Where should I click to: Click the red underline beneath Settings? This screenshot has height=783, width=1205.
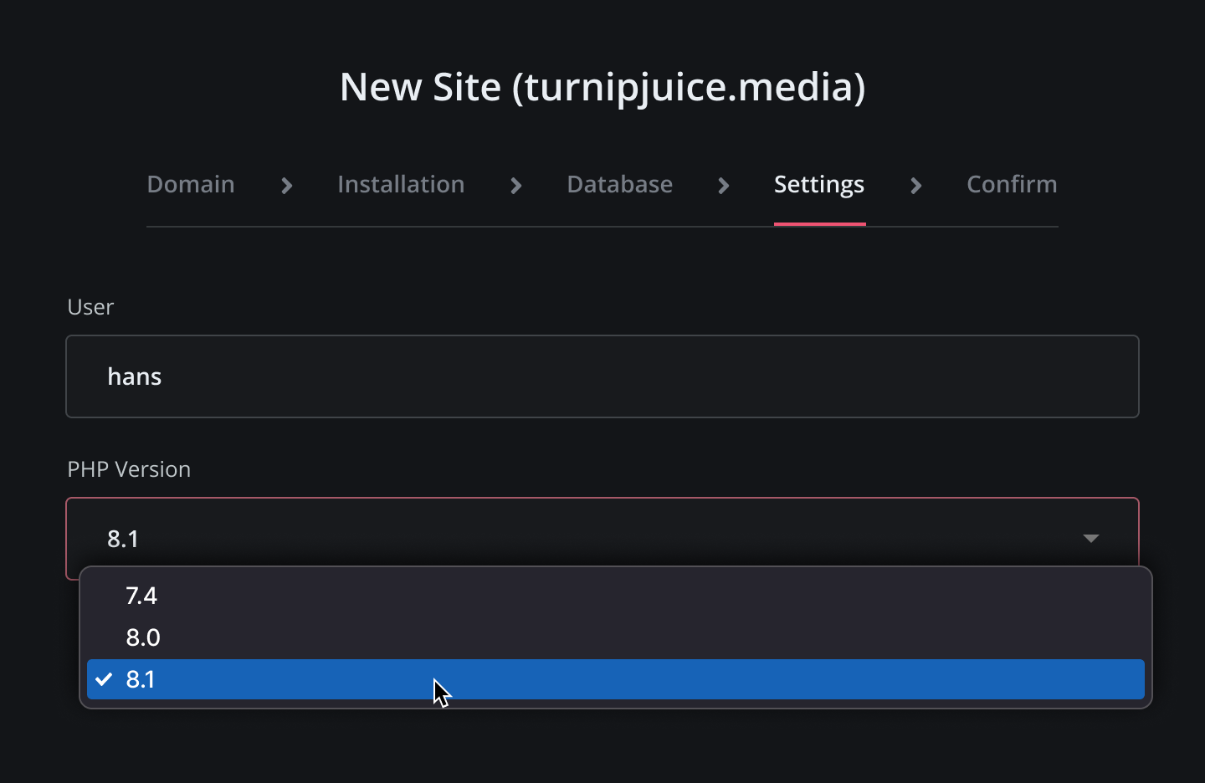tap(819, 223)
